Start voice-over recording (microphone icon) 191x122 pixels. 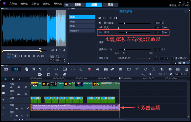56,74
